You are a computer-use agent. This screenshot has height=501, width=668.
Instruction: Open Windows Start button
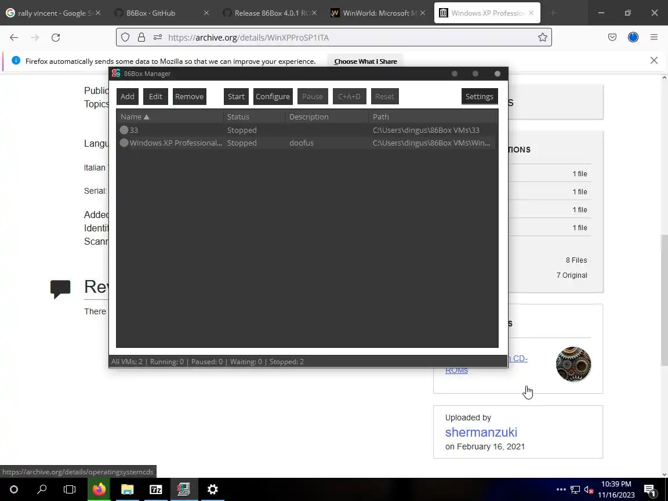click(14, 489)
